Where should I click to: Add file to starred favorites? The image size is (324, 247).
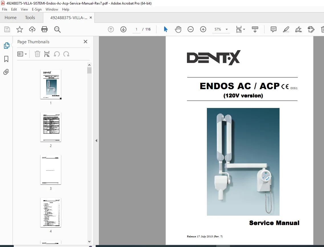(20, 29)
